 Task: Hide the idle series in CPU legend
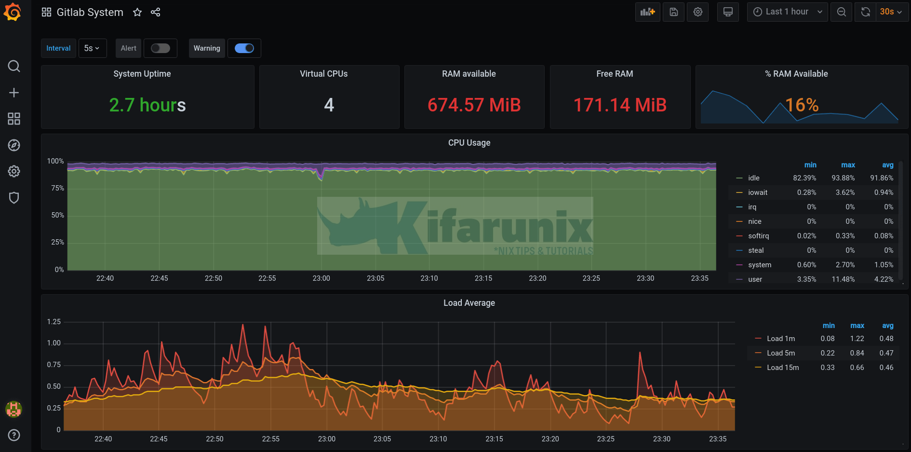pos(753,178)
